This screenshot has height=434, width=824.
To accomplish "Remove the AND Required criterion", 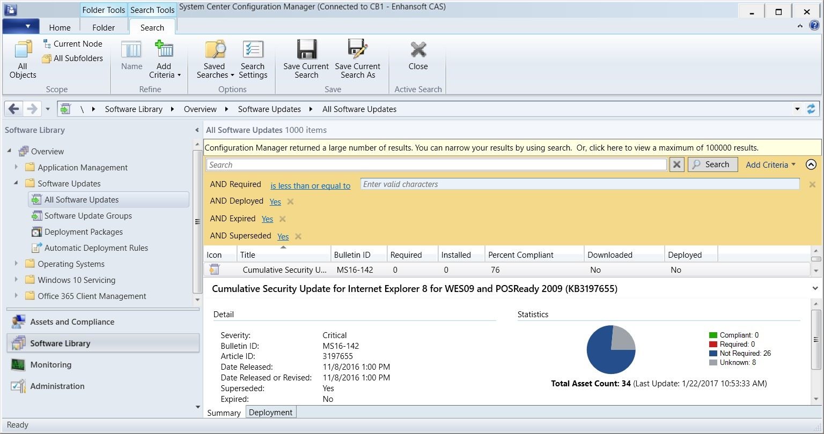I will tap(812, 184).
